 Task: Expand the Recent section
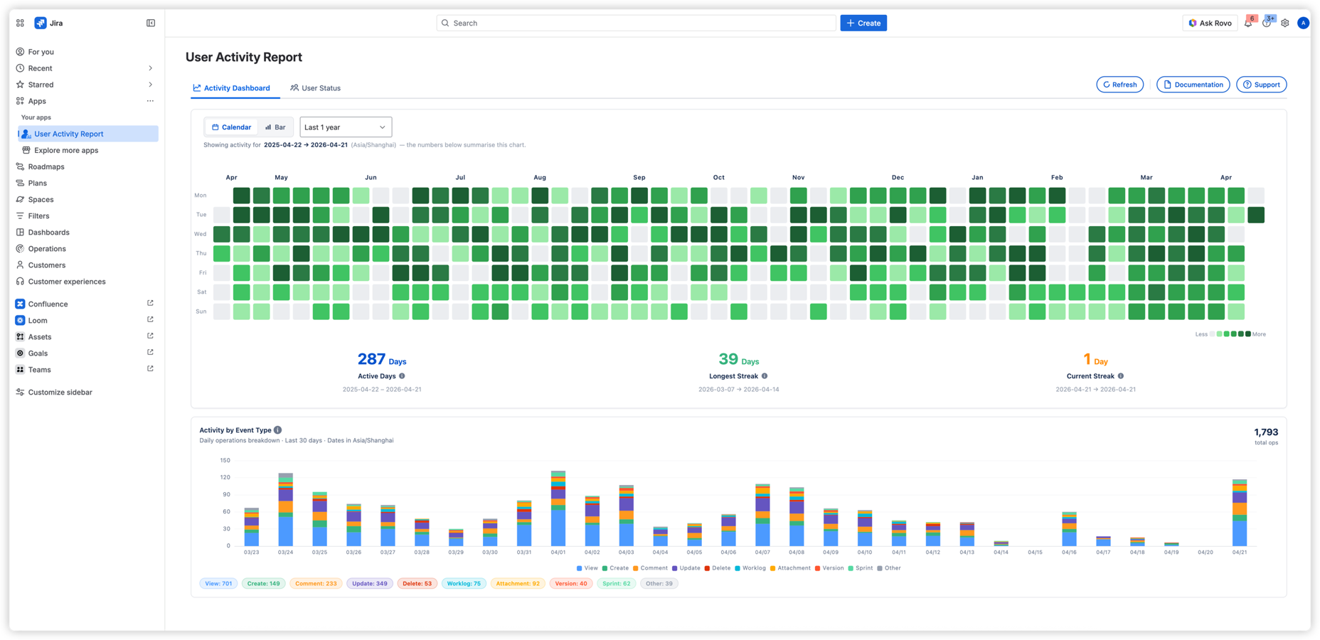[40, 68]
